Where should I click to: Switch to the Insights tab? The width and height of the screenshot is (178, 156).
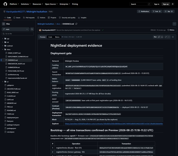coord(82,18)
